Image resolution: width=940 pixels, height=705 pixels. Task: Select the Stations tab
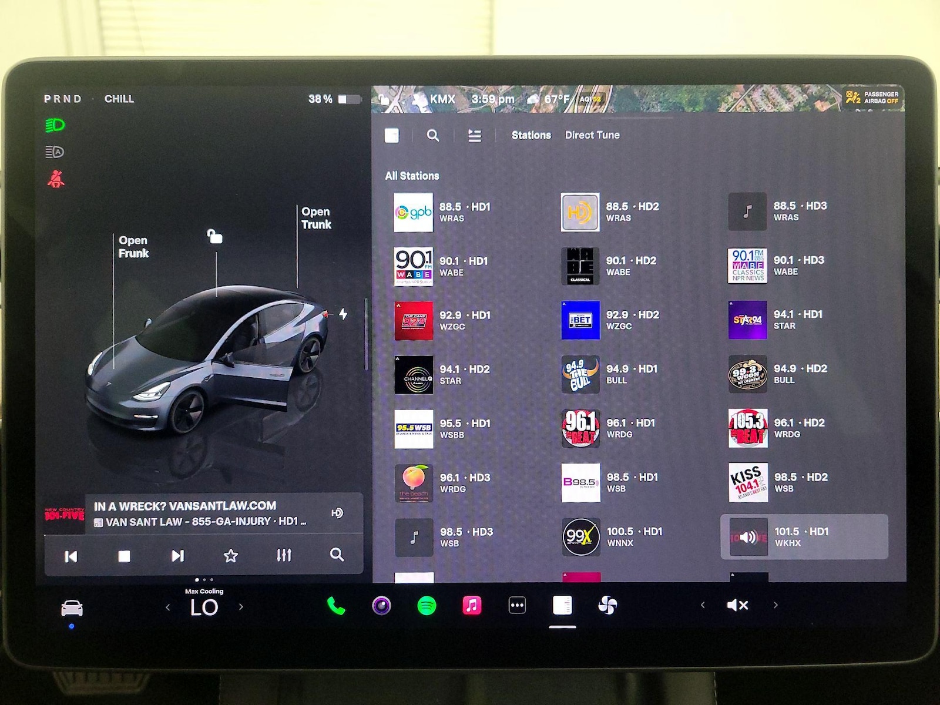click(531, 135)
